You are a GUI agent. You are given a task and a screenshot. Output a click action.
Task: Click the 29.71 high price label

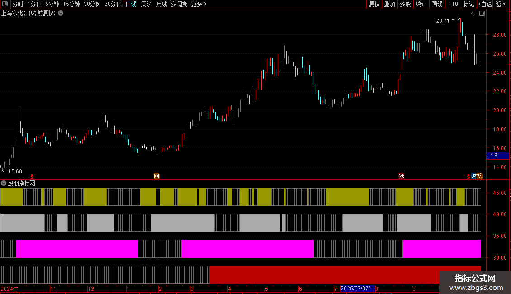(443, 20)
